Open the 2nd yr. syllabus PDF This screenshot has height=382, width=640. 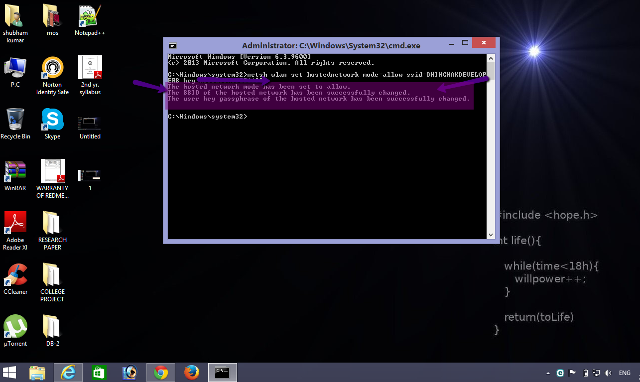[x=90, y=67]
